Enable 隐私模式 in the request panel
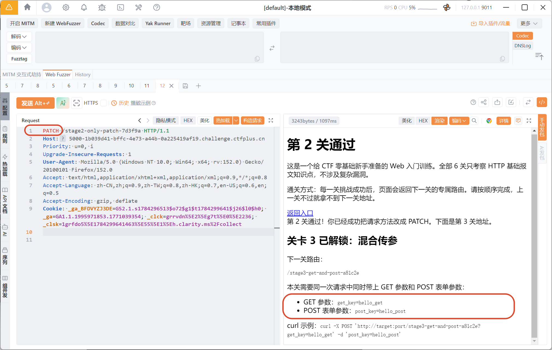This screenshot has width=552, height=350. 166,120
